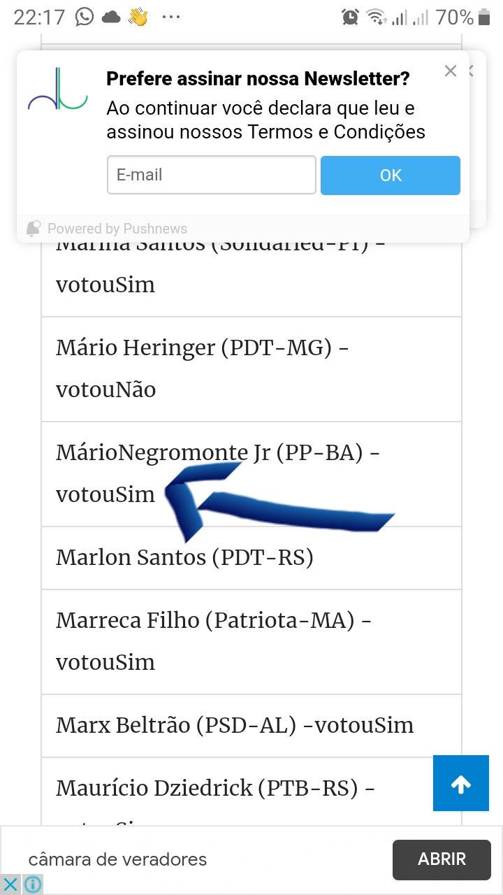Open the Powered by Pushnews link
This screenshot has width=503, height=895.
[x=117, y=229]
